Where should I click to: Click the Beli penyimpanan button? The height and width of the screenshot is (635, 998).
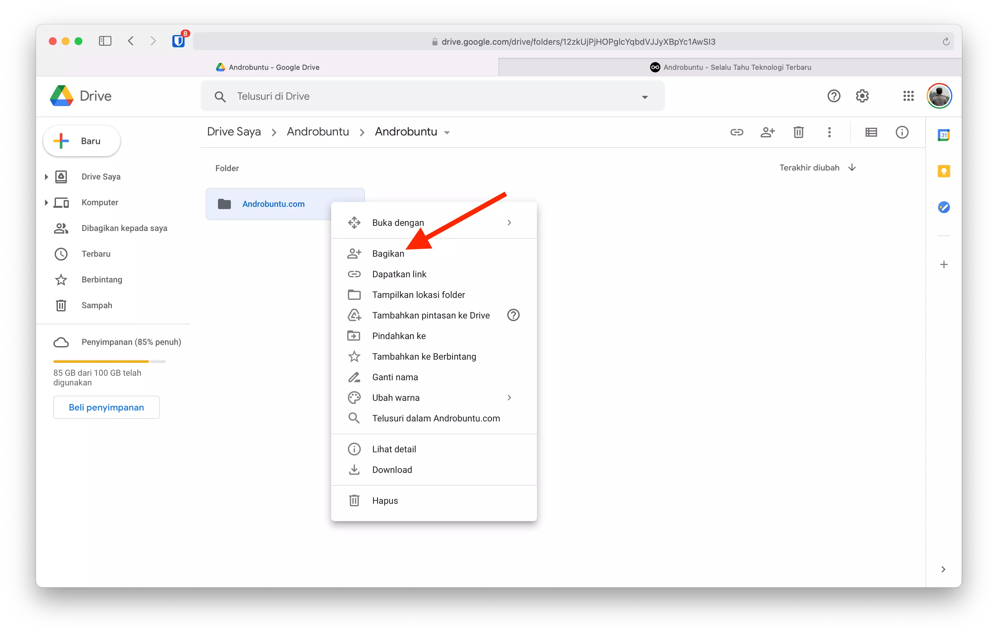tap(106, 407)
